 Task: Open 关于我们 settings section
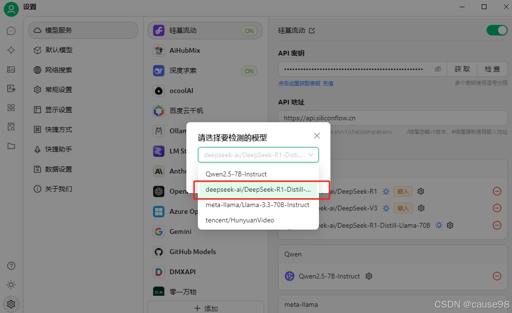click(83, 189)
